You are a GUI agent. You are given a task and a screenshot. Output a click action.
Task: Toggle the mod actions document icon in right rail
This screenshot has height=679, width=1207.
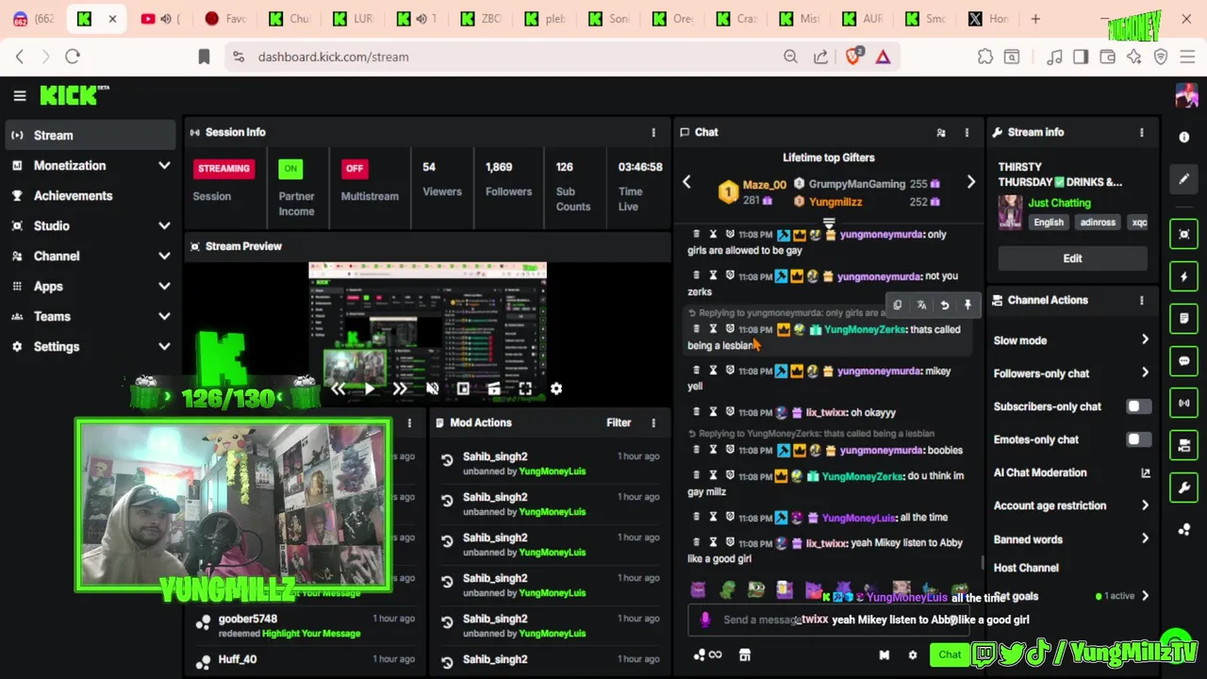1184,319
